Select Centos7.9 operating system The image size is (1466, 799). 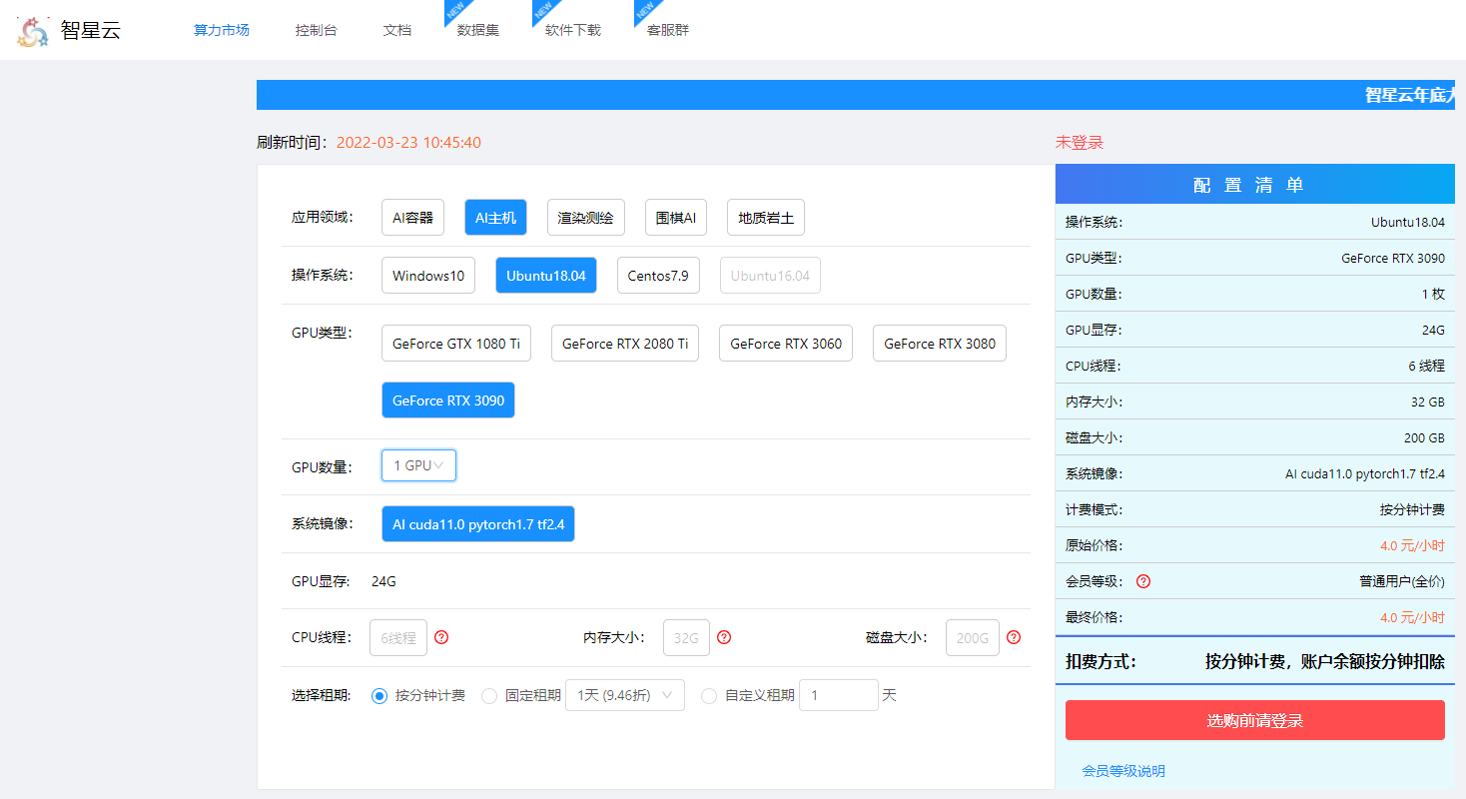[x=658, y=276]
